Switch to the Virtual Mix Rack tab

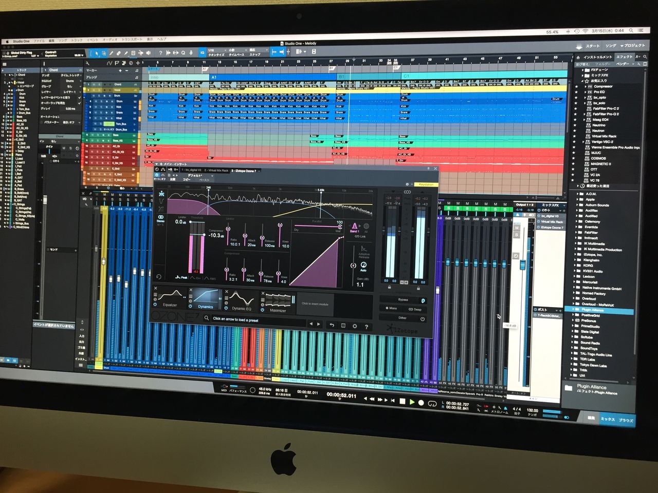tap(216, 170)
